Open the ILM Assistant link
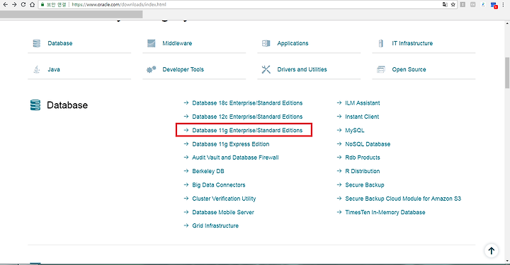510x265 pixels. (x=363, y=103)
